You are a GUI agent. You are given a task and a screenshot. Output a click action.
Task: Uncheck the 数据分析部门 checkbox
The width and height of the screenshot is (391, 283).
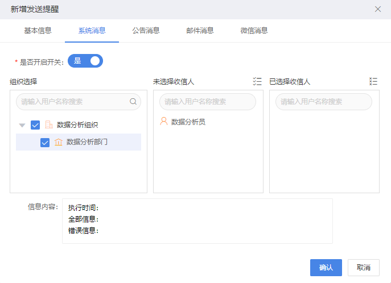(x=45, y=143)
